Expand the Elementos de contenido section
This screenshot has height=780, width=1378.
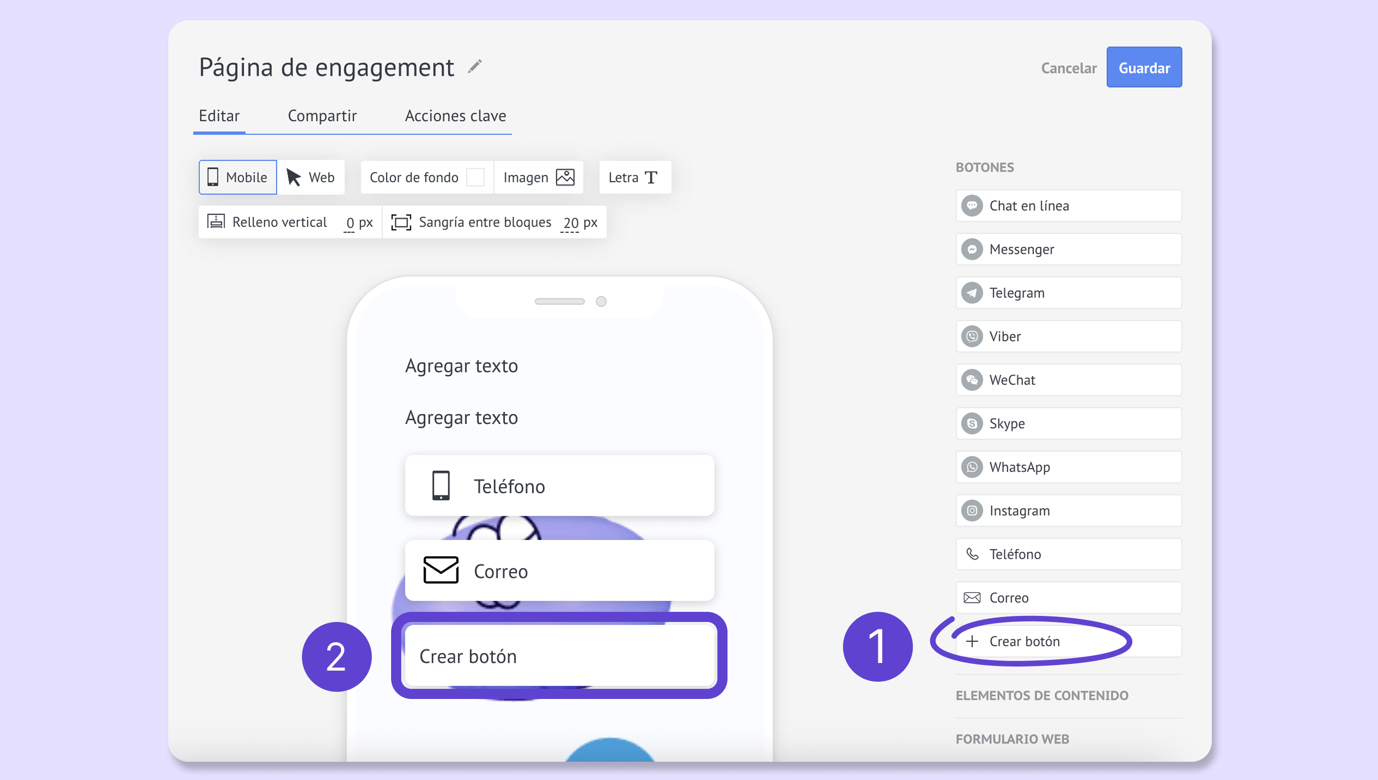(1042, 695)
